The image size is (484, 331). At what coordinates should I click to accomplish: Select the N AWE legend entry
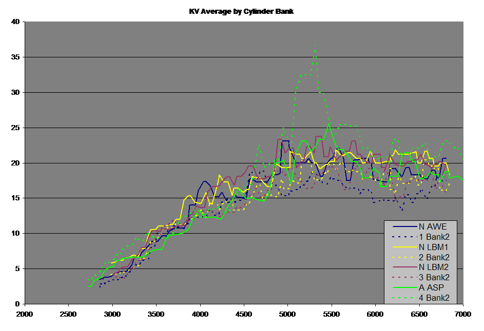coord(434,226)
